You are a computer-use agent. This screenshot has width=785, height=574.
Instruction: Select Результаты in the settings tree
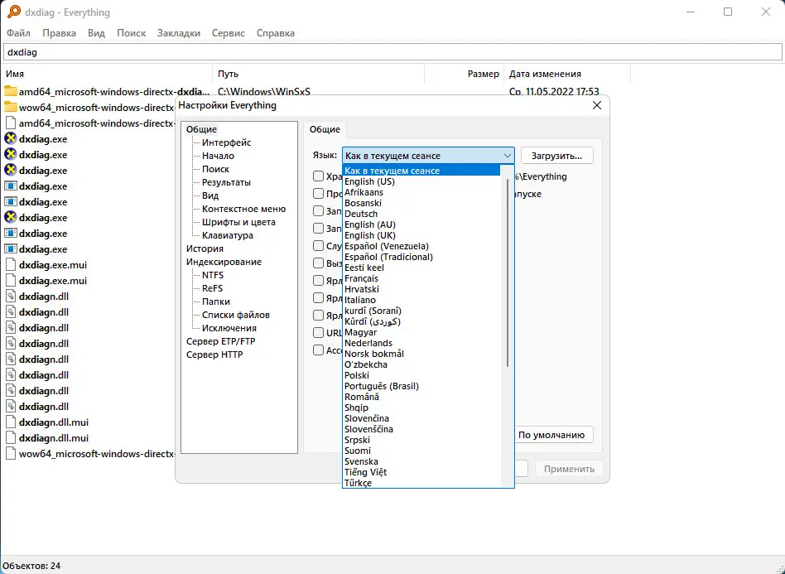[226, 182]
